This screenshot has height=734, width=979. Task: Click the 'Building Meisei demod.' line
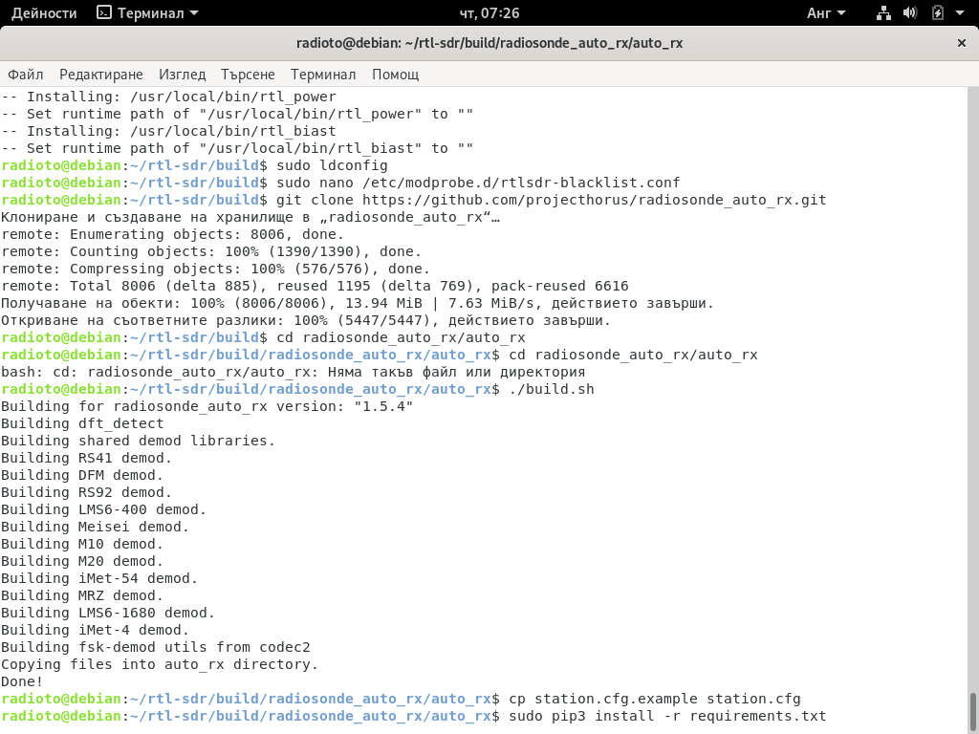click(95, 527)
